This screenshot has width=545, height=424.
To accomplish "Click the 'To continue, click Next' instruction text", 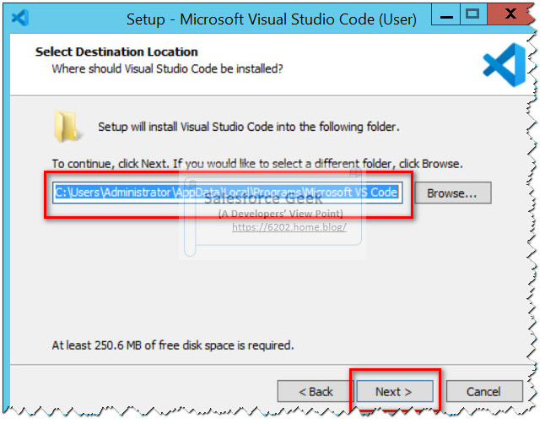I will pyautogui.click(x=257, y=163).
